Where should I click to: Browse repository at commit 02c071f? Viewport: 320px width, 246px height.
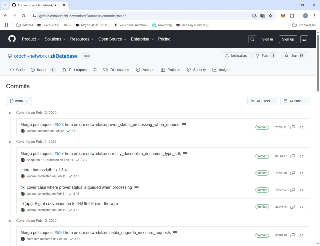[301, 156]
